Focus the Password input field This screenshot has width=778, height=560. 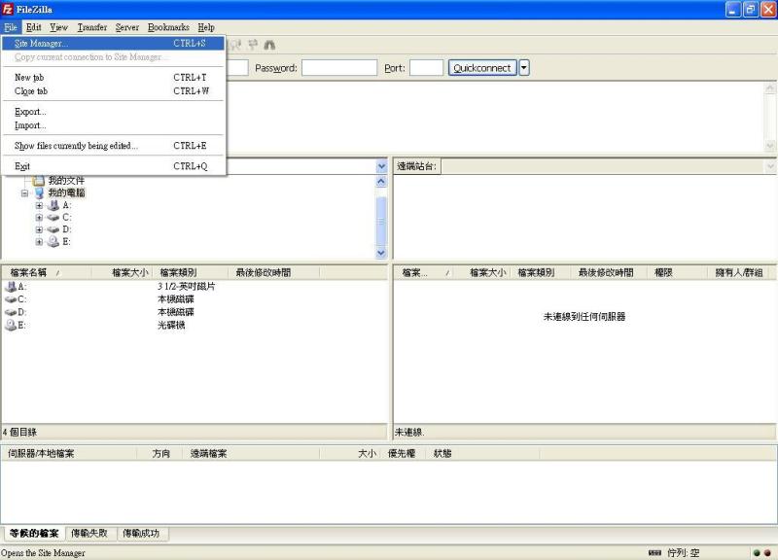point(339,67)
